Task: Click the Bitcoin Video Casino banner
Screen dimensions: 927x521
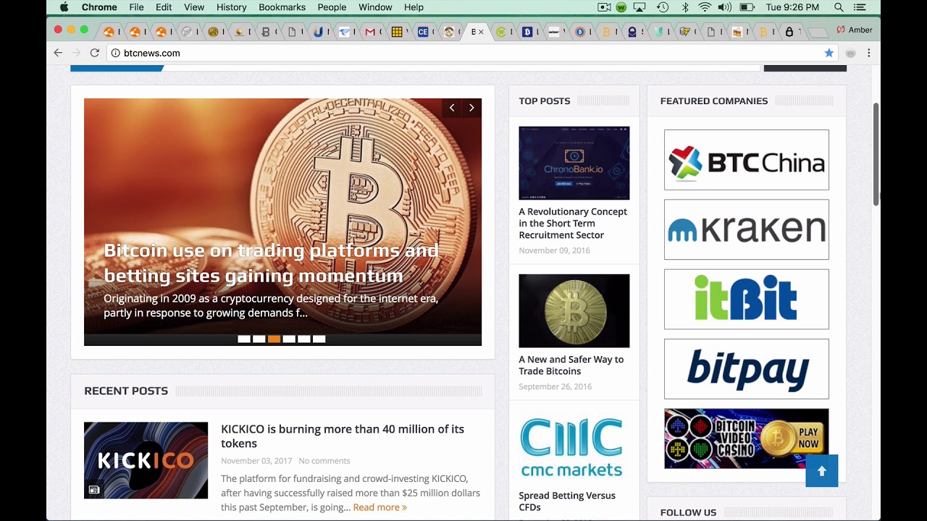Action: [x=747, y=439]
